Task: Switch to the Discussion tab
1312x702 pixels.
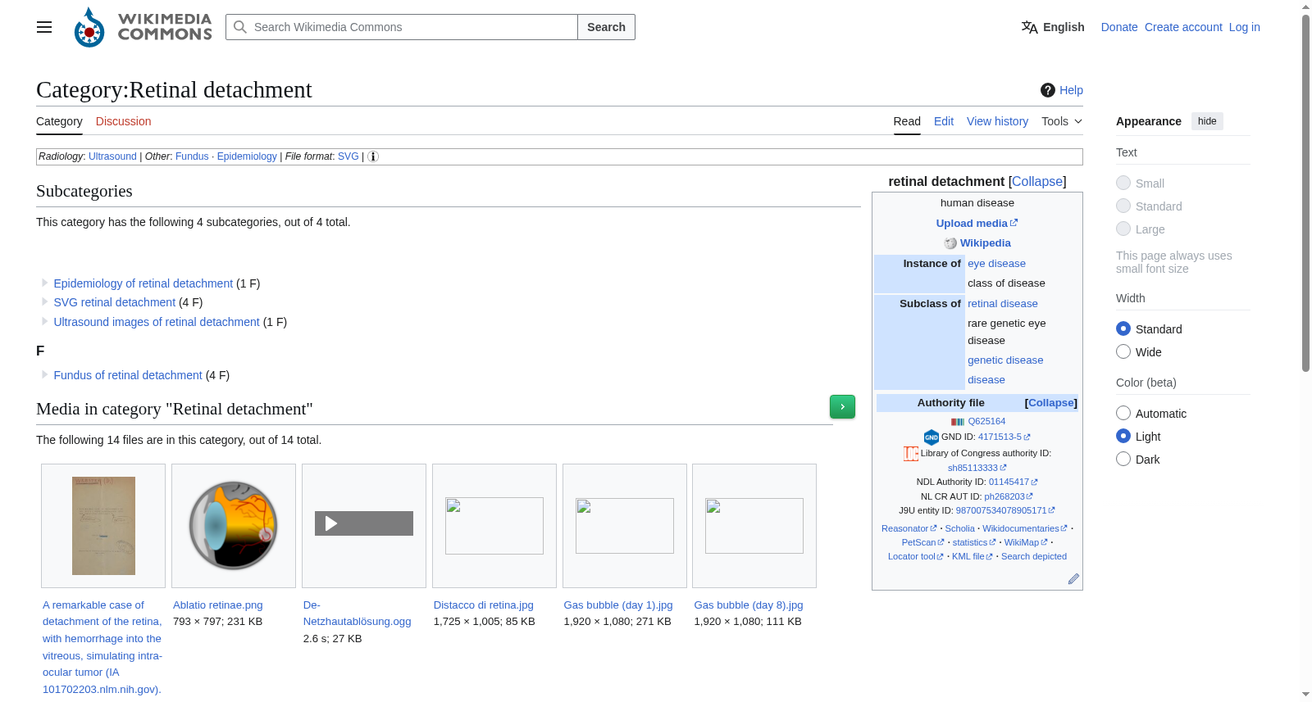Action: 123,121
